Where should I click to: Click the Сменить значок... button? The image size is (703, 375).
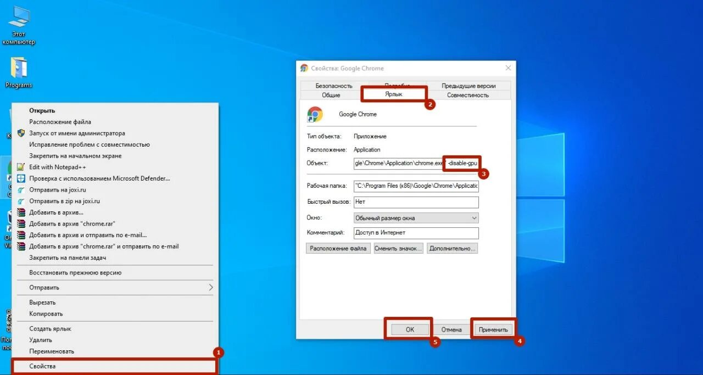tap(398, 248)
